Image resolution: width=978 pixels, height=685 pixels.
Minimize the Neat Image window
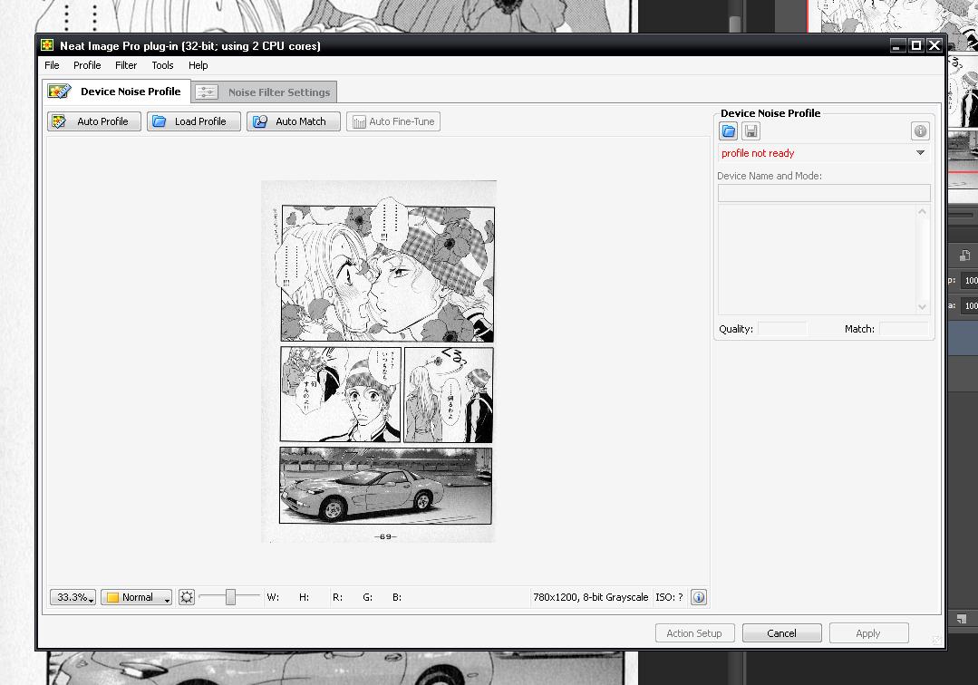coord(897,45)
